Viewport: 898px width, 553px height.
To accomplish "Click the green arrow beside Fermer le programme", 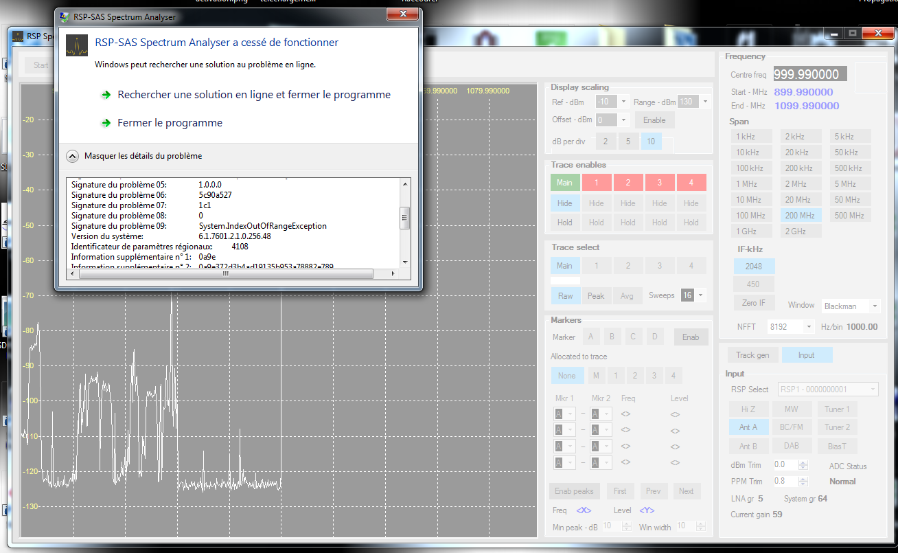I will [106, 123].
